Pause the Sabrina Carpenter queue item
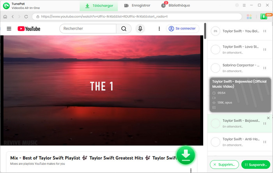Image resolution: width=273 pixels, height=173 pixels. point(265,68)
